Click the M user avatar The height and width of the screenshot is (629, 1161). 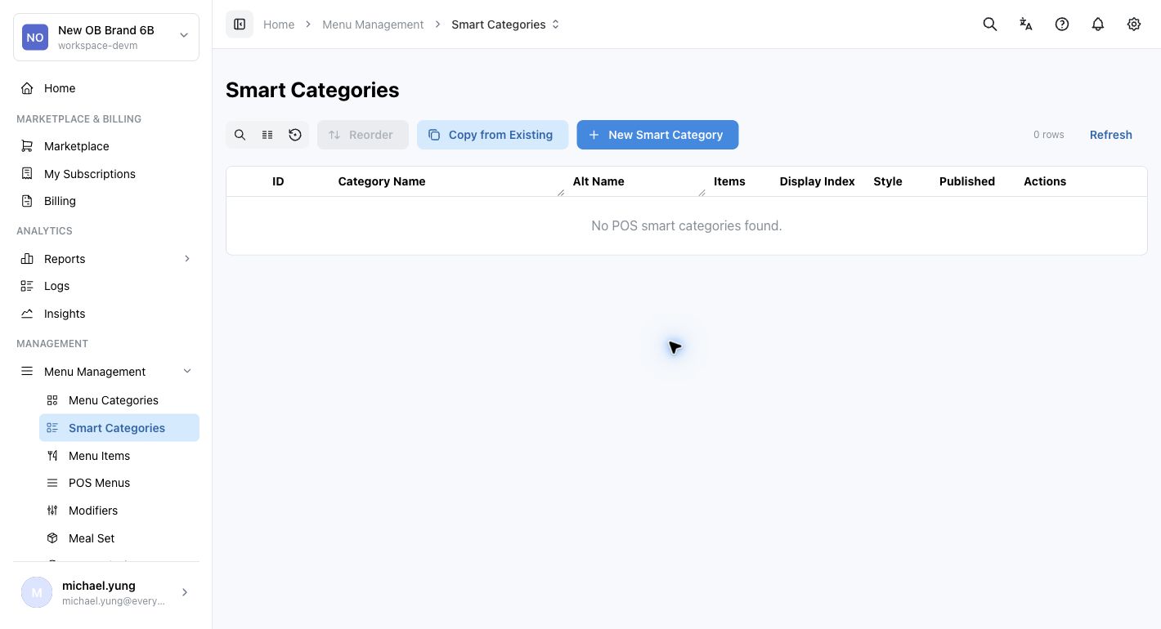pyautogui.click(x=37, y=593)
